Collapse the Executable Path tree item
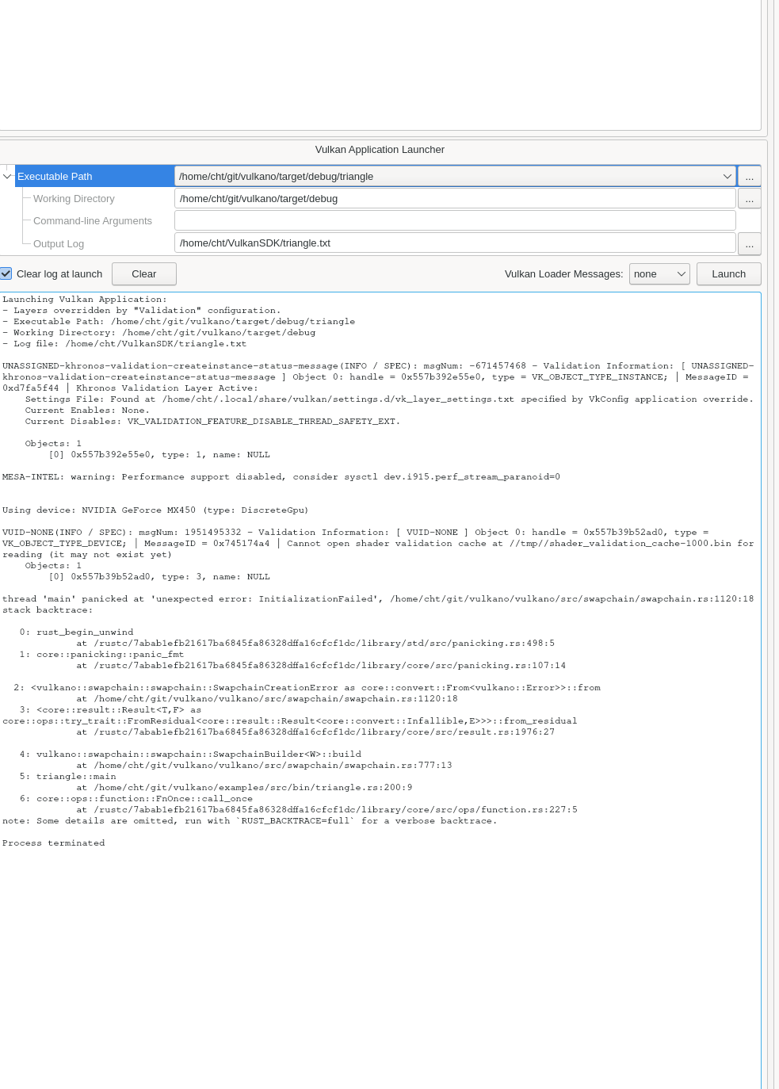 [x=7, y=176]
